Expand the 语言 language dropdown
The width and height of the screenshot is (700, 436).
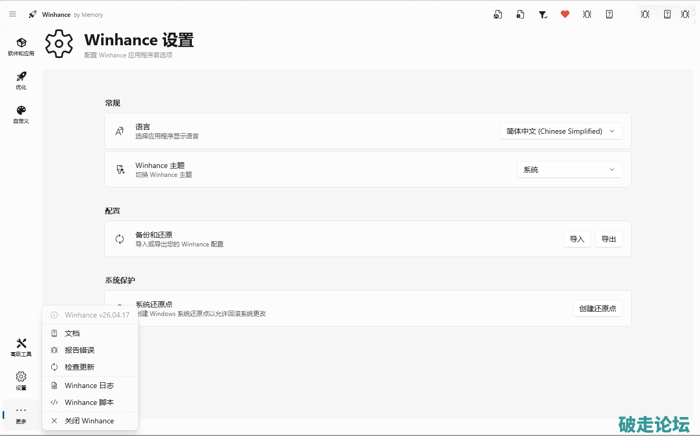pos(561,131)
